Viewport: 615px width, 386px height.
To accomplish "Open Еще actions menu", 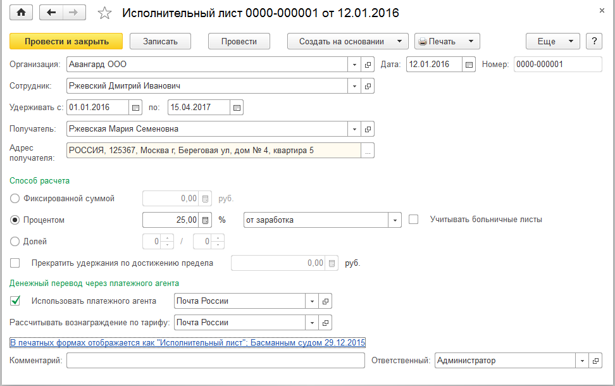I will pos(552,41).
